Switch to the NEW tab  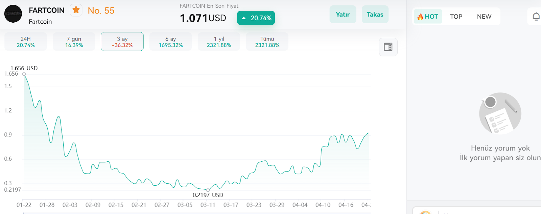pos(484,17)
